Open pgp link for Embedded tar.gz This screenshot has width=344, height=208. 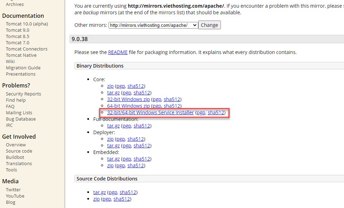pos(127,159)
